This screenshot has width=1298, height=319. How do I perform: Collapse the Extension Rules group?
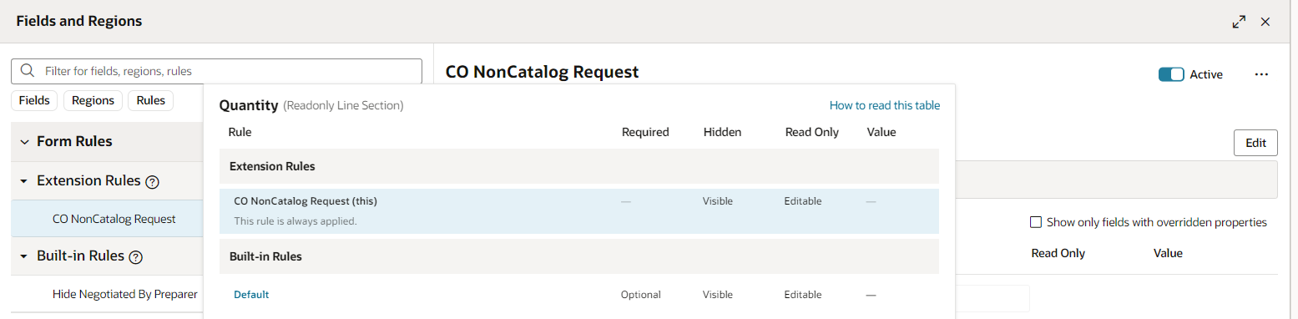(x=24, y=181)
